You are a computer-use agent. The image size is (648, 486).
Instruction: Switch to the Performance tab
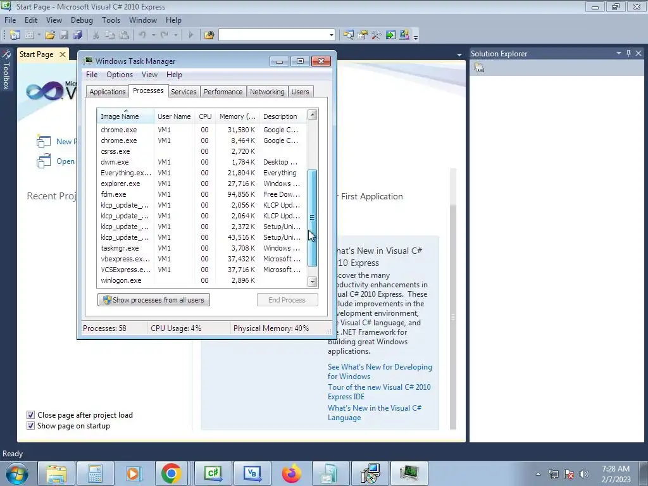coord(223,92)
